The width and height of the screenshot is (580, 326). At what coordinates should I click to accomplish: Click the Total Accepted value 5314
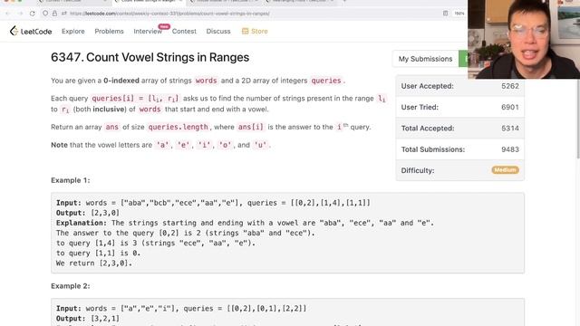(510, 129)
